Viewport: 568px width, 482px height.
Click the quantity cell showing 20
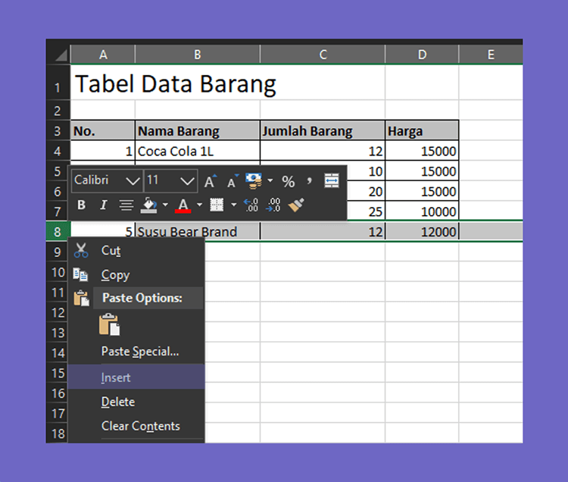pos(366,191)
